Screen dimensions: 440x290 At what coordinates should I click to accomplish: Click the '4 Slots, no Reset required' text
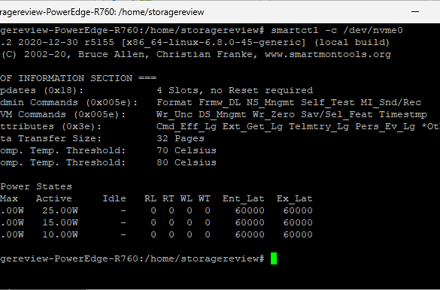pyautogui.click(x=235, y=90)
